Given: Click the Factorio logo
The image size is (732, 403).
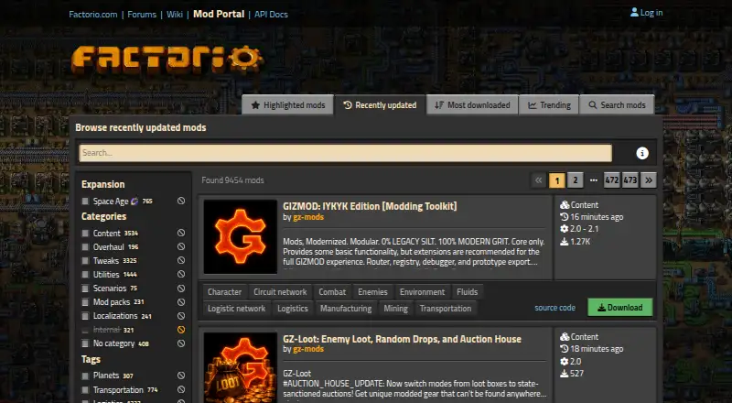Looking at the screenshot, I should pos(167,60).
